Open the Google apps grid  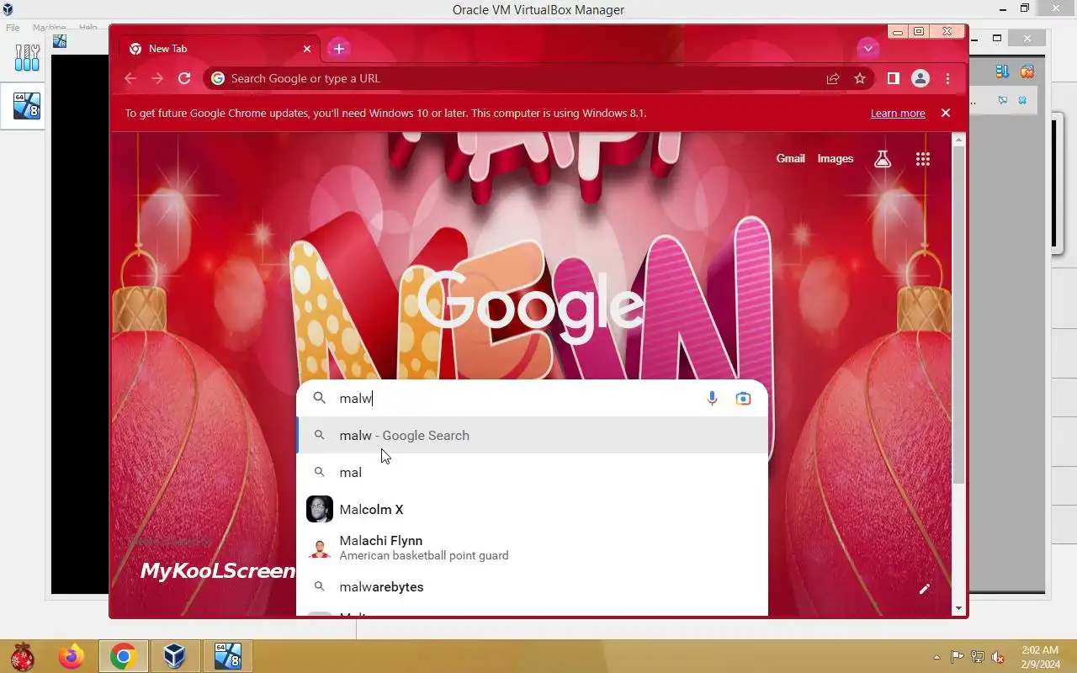(923, 159)
